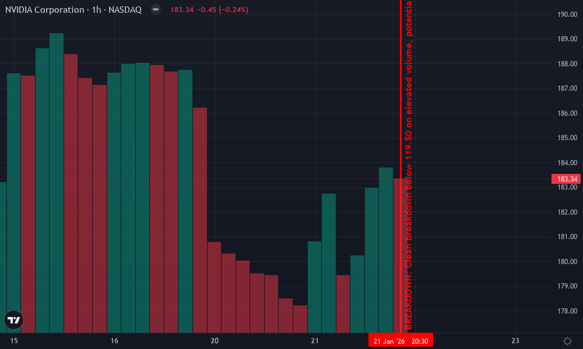This screenshot has width=583, height=349.
Task: Click 187.00 on the price axis
Action: tap(567, 88)
